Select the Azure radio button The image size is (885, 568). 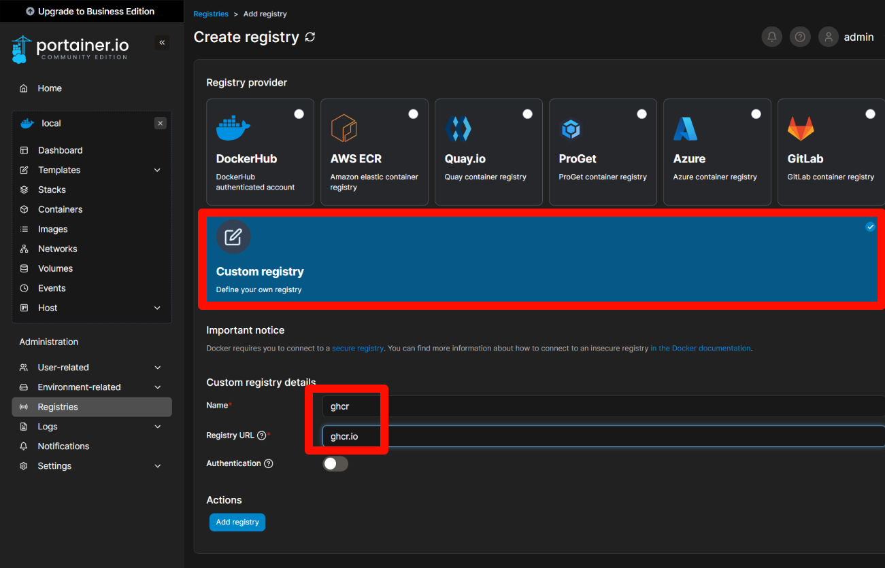(x=756, y=114)
